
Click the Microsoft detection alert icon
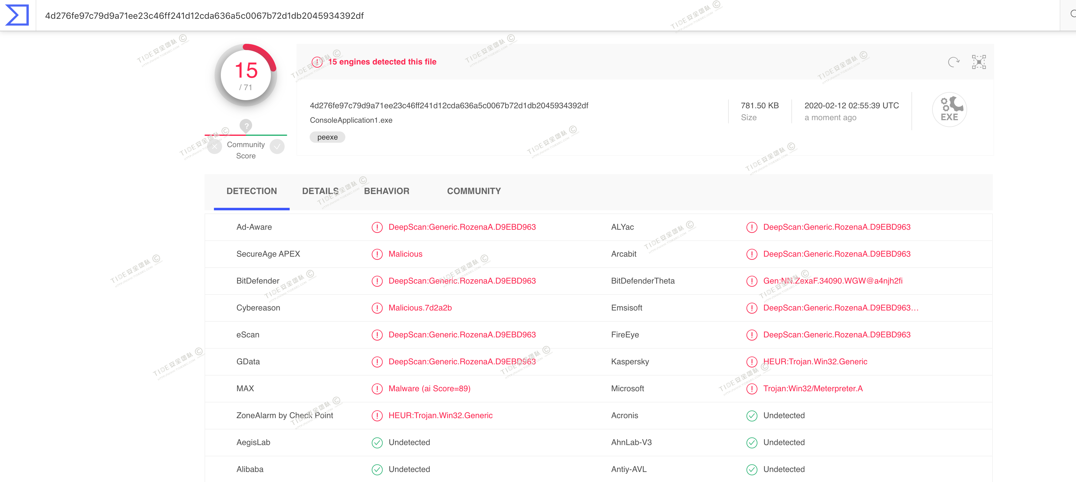pos(751,389)
